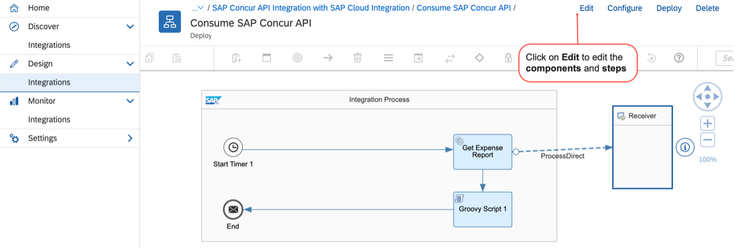Viewport: 736px width, 251px height.
Task: Select the End message event
Action: click(x=233, y=210)
